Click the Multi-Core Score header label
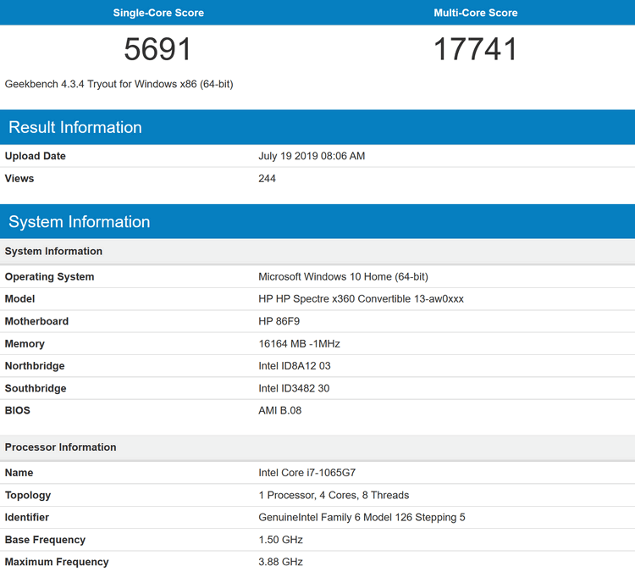 pyautogui.click(x=476, y=13)
